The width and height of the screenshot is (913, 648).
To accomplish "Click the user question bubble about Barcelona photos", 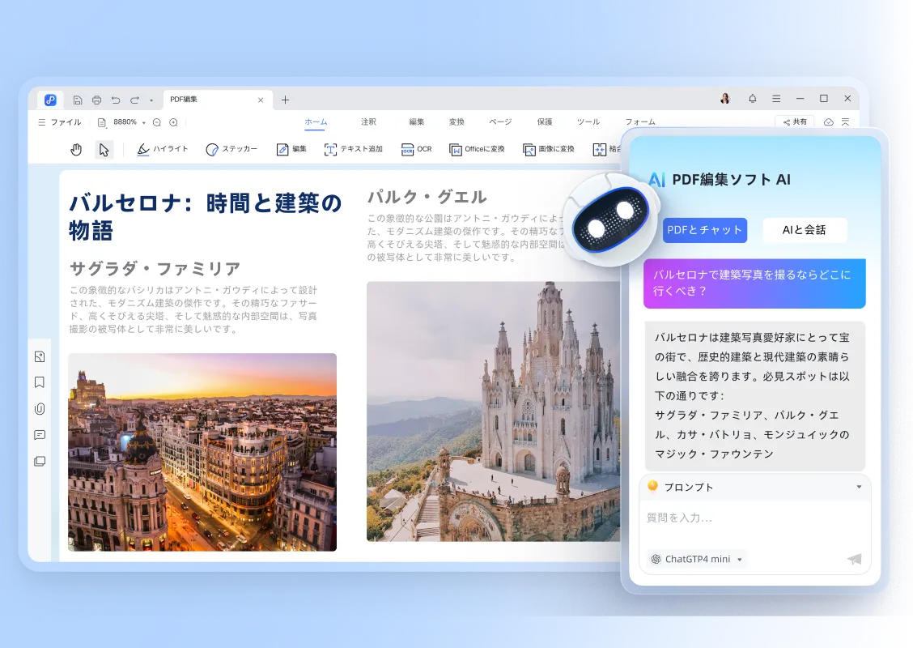I will point(754,283).
